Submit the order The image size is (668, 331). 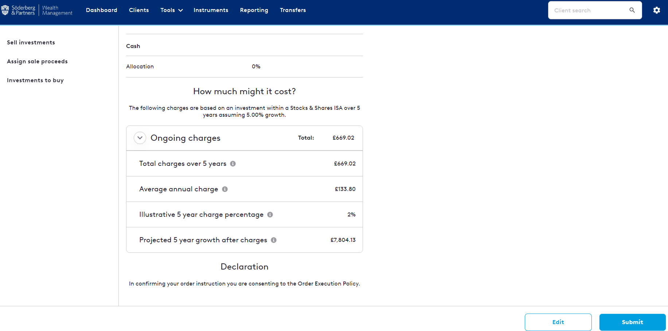click(x=633, y=322)
